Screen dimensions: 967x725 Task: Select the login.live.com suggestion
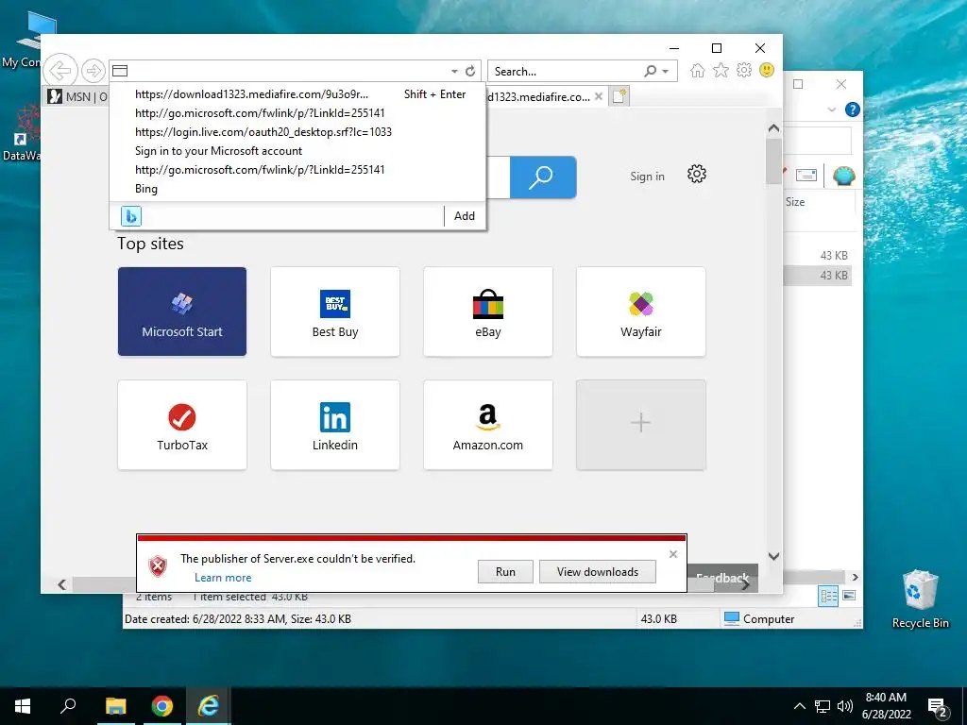[x=297, y=132]
